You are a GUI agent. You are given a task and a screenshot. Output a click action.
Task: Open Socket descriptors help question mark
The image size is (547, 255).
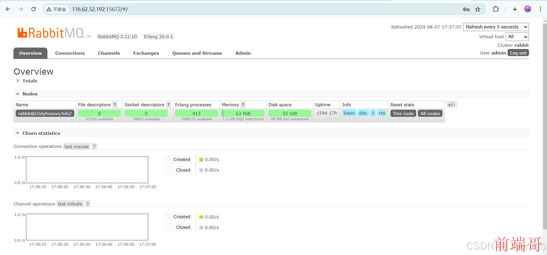169,105
